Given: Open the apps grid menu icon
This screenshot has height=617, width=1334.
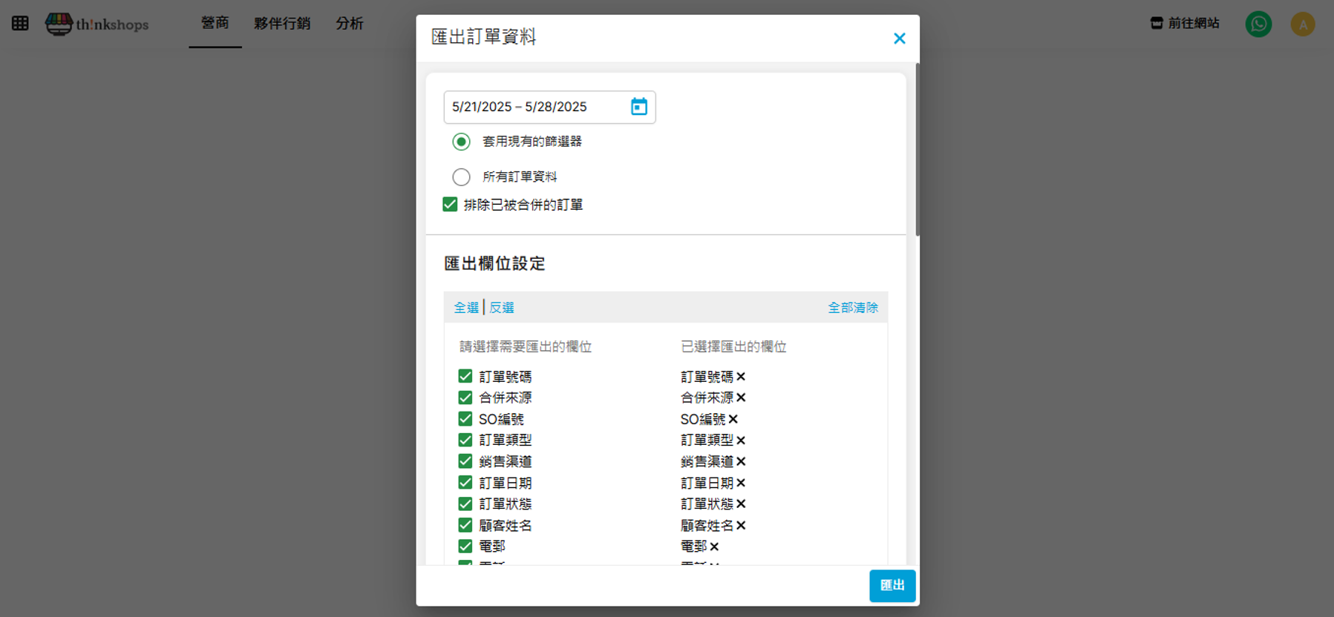Looking at the screenshot, I should click(20, 24).
